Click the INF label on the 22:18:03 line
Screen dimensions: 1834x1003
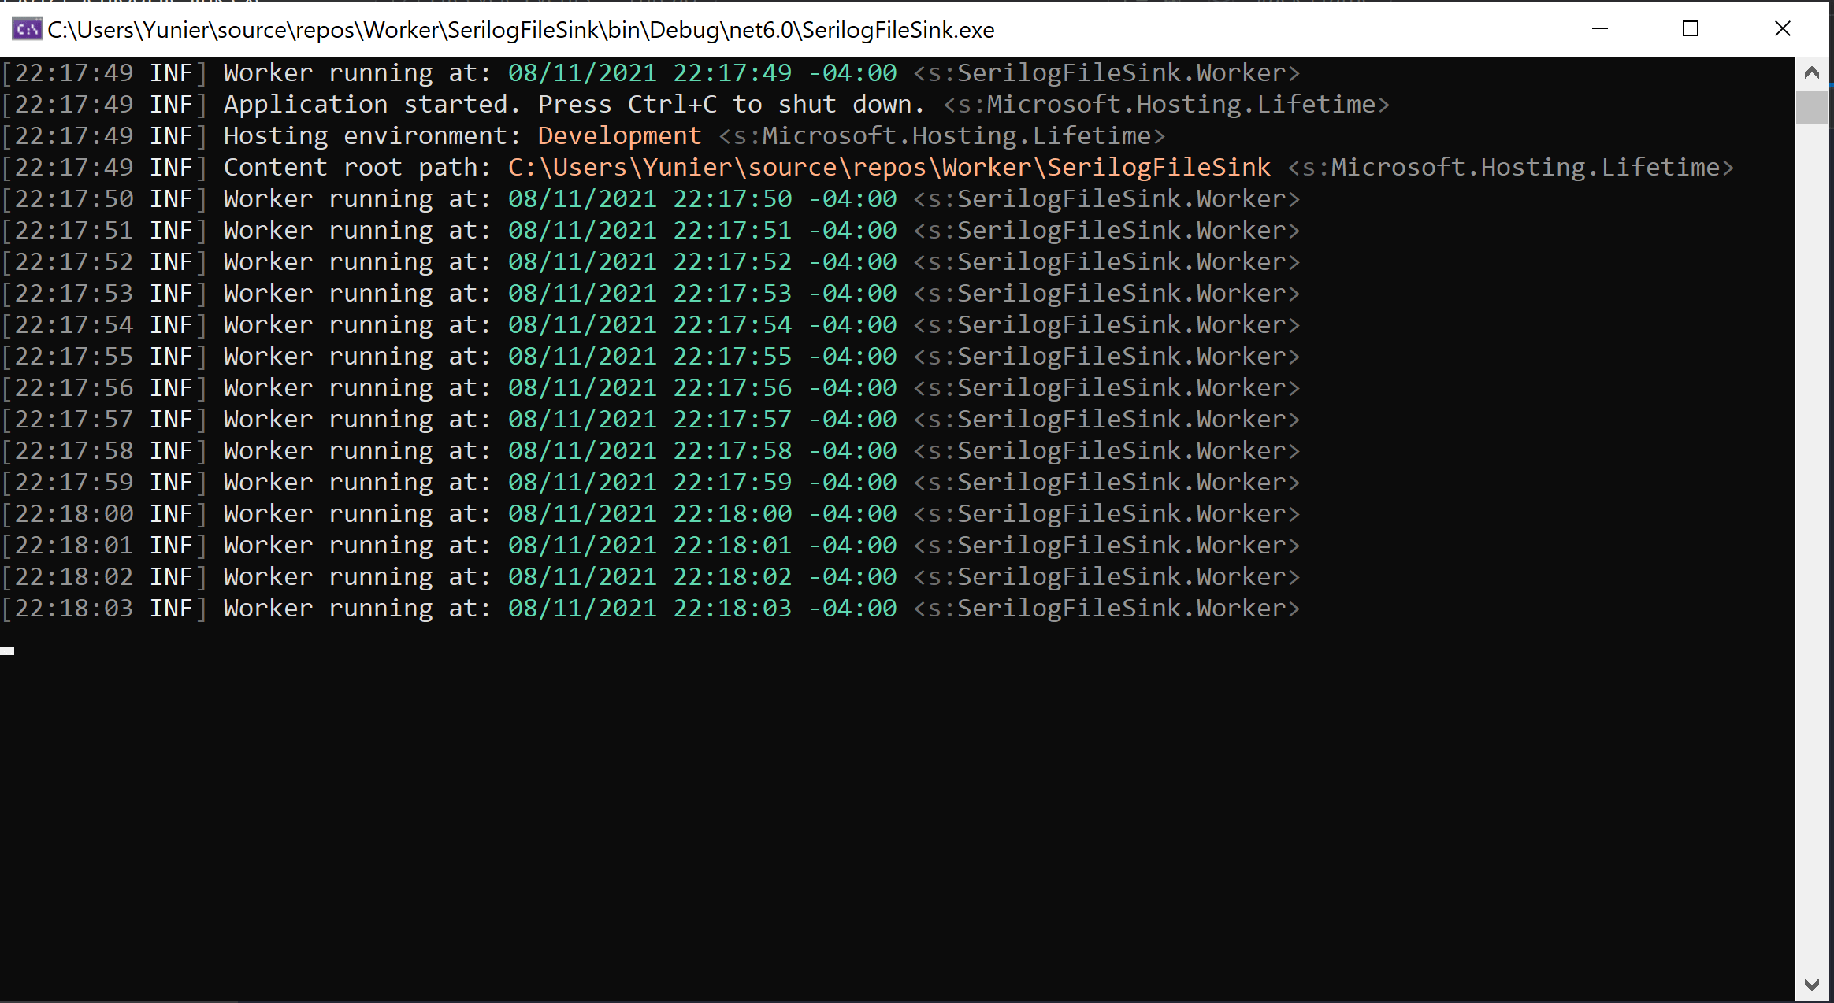click(x=173, y=608)
